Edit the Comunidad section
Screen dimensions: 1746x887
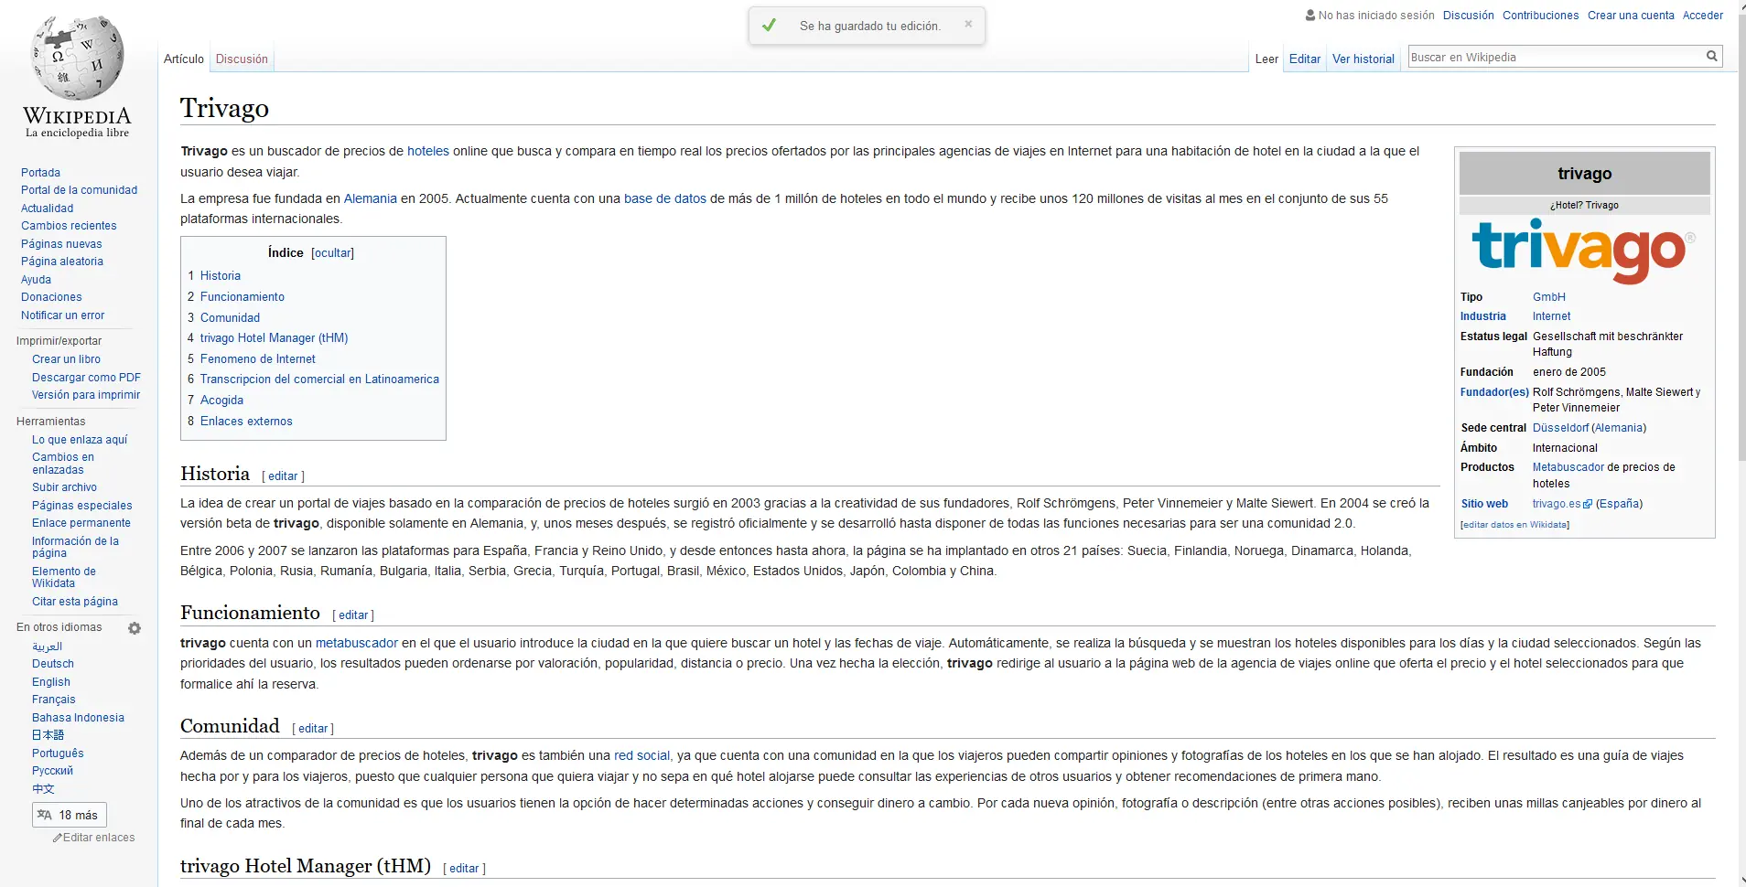[313, 729]
